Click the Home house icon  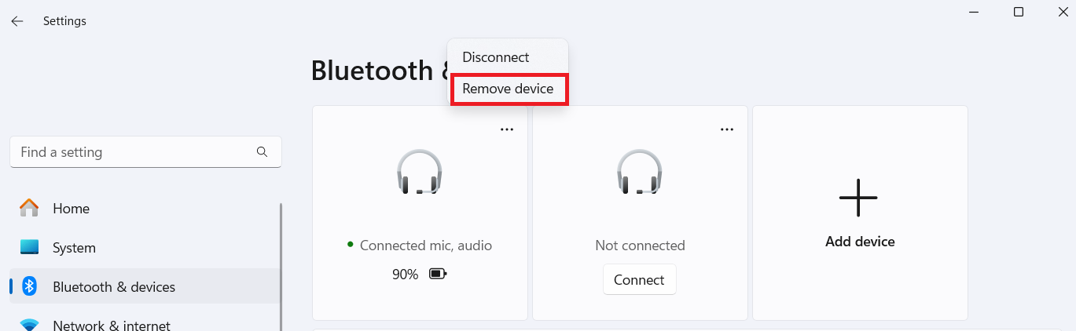coord(29,208)
